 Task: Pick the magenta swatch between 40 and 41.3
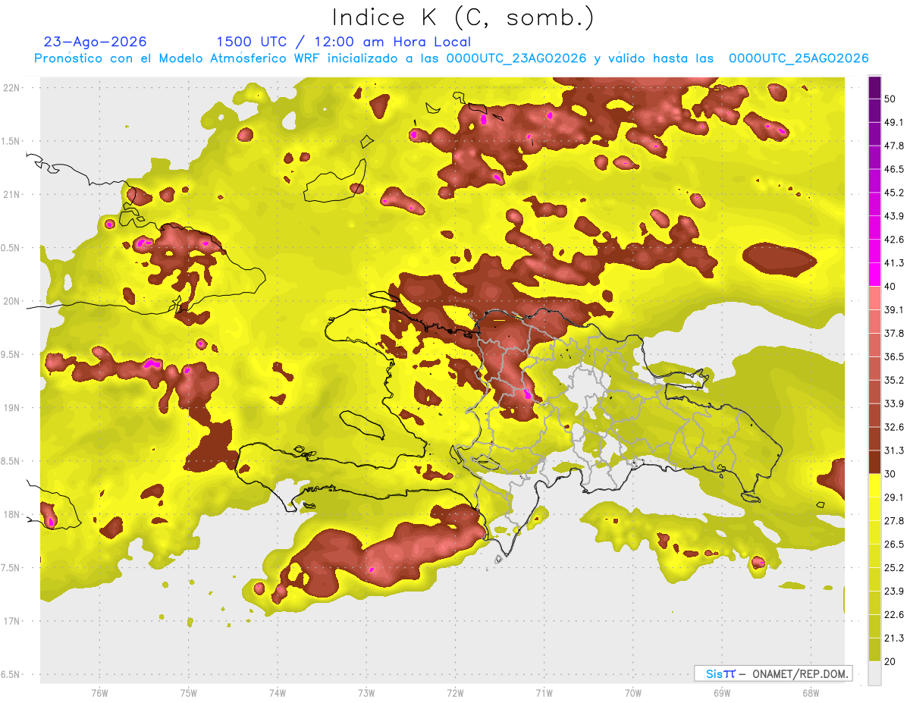point(874,275)
